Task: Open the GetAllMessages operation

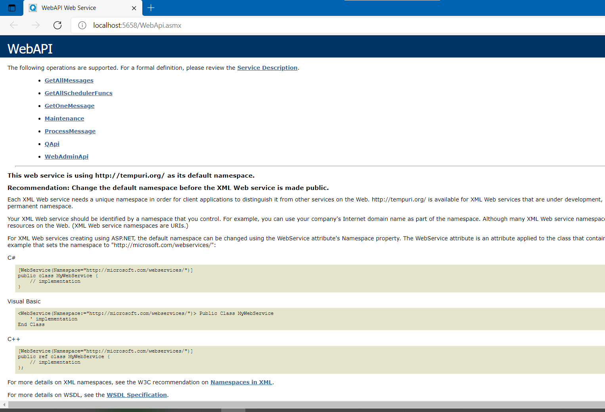Action: [69, 80]
